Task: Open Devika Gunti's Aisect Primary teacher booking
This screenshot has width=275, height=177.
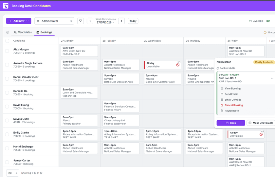Action: [x=79, y=121]
